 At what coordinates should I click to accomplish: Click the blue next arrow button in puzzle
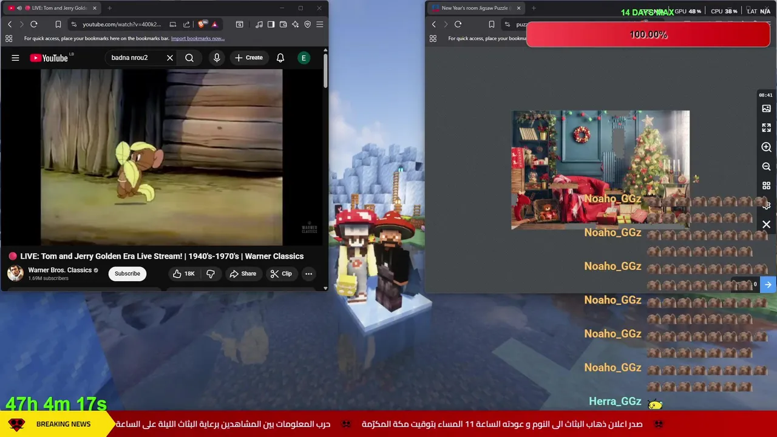pyautogui.click(x=768, y=284)
